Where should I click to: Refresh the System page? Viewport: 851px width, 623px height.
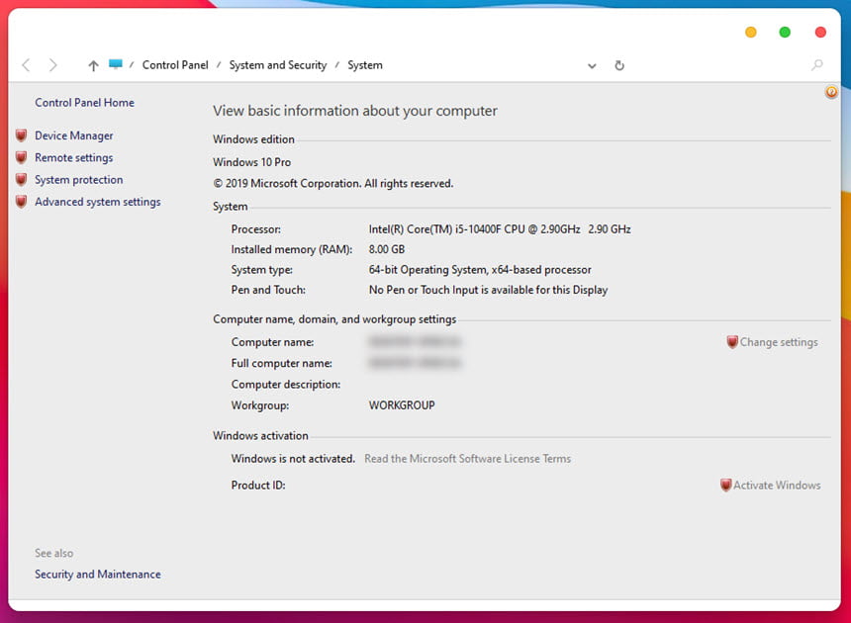pyautogui.click(x=619, y=65)
